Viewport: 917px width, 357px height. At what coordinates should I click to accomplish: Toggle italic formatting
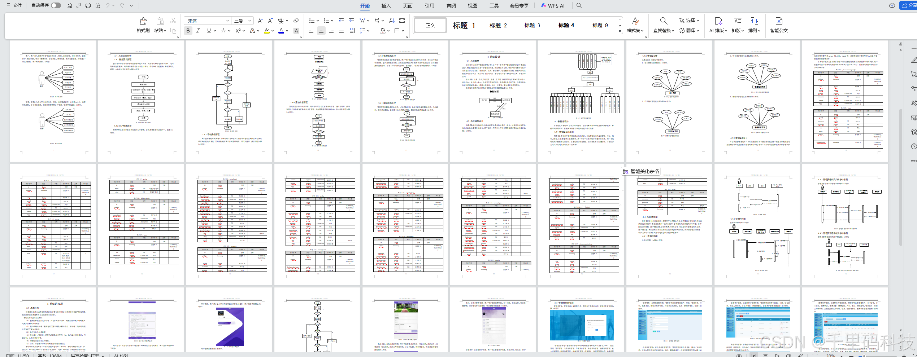click(x=198, y=31)
